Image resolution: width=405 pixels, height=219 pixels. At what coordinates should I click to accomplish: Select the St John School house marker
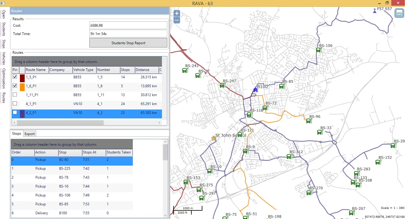(x=214, y=138)
